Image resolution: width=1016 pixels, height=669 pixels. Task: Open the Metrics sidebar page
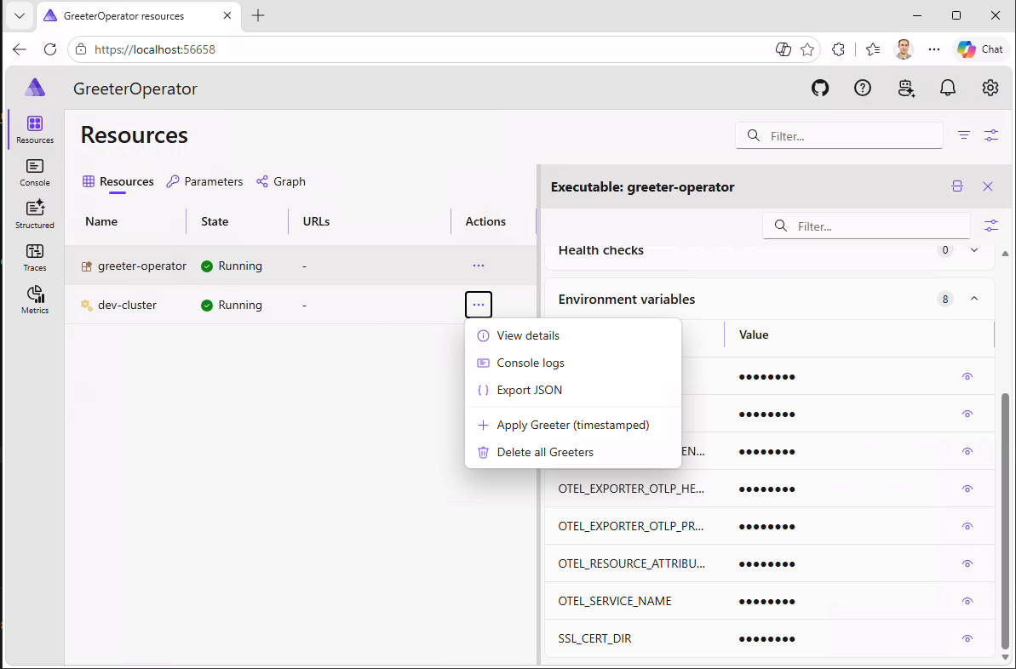[x=35, y=300]
